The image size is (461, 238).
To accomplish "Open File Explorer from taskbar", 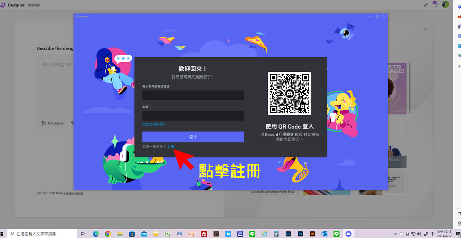I will [x=119, y=233].
